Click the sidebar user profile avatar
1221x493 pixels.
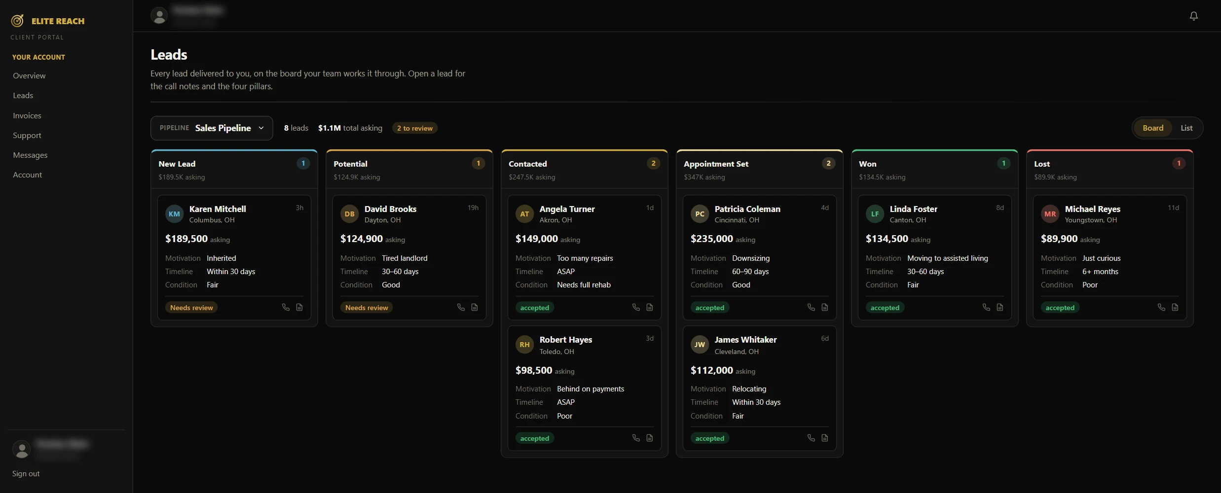click(x=21, y=449)
